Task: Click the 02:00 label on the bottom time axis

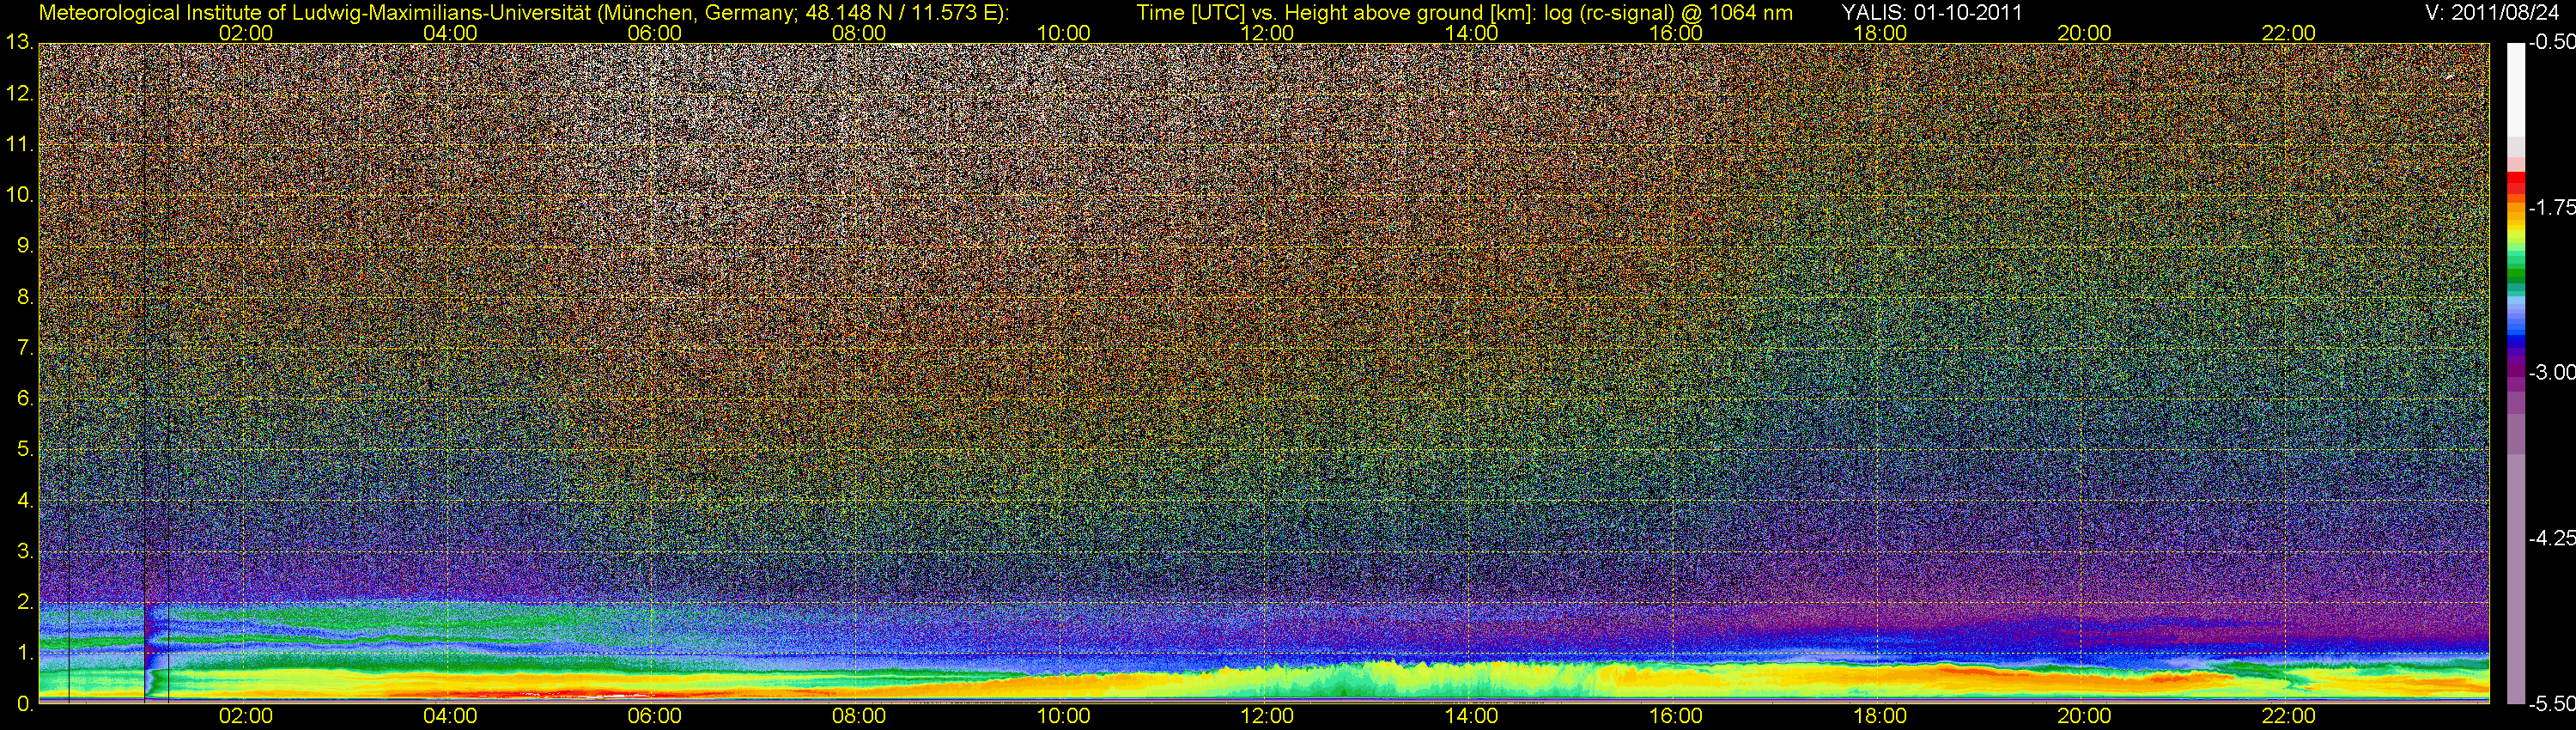Action: (246, 716)
